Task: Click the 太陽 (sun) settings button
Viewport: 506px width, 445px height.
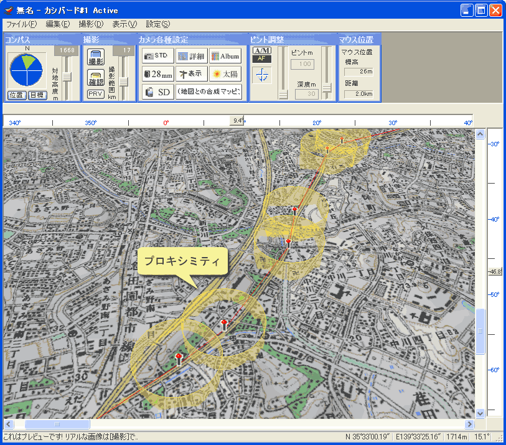Action: pos(225,73)
